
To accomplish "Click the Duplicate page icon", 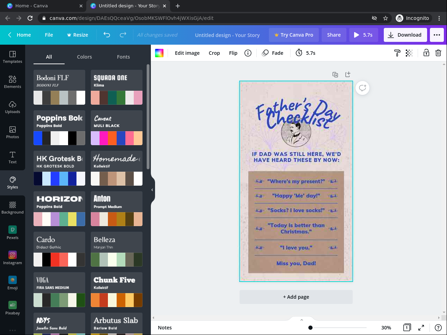I will (335, 75).
